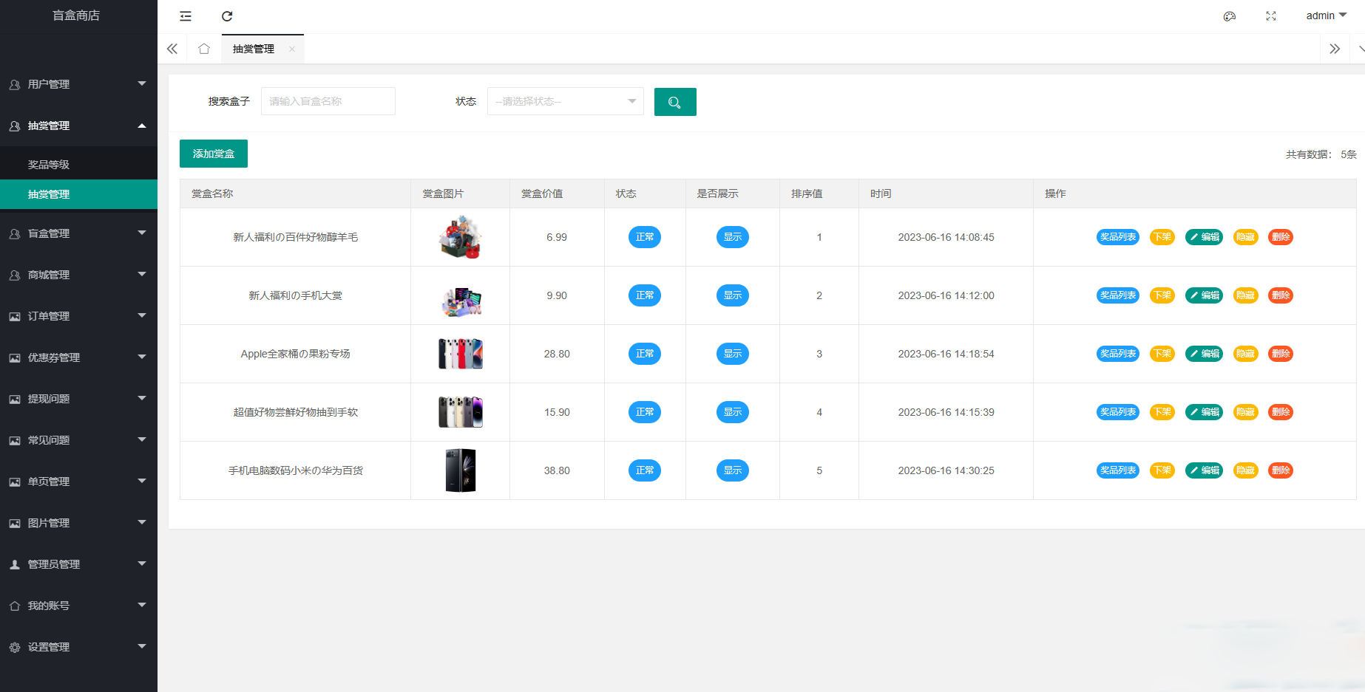This screenshot has width=1365, height=692.
Task: Close the 抽赏管理 tab
Action: click(x=292, y=49)
